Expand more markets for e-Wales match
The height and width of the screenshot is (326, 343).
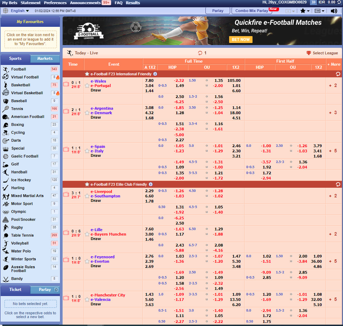333,86
